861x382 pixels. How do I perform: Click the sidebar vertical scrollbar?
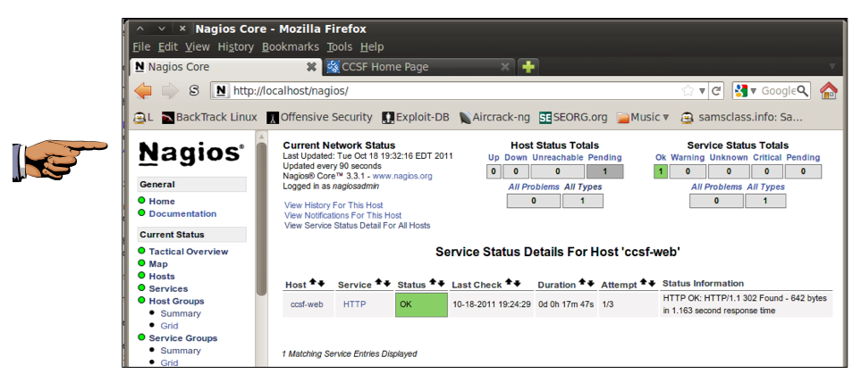point(261,220)
